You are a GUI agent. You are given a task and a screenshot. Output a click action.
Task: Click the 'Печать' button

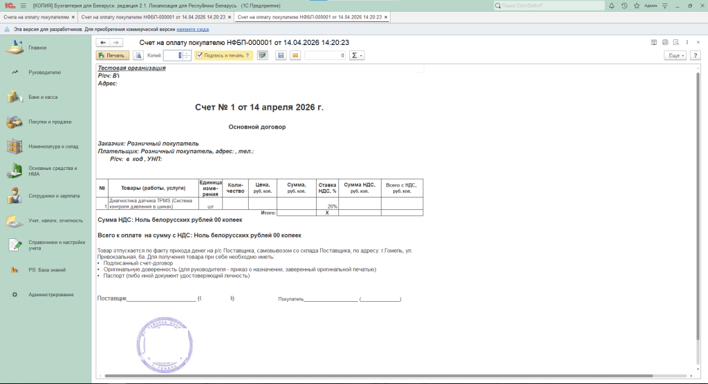click(x=111, y=55)
